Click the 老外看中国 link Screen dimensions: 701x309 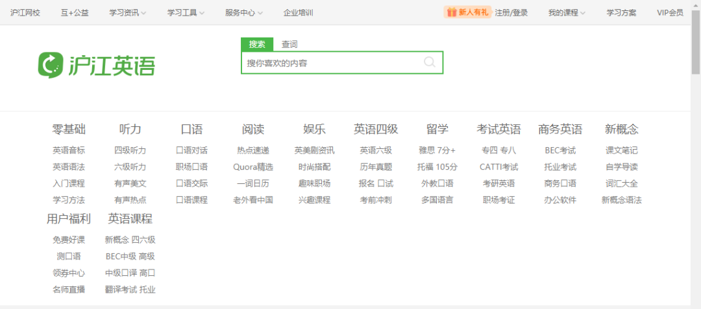pyautogui.click(x=253, y=200)
